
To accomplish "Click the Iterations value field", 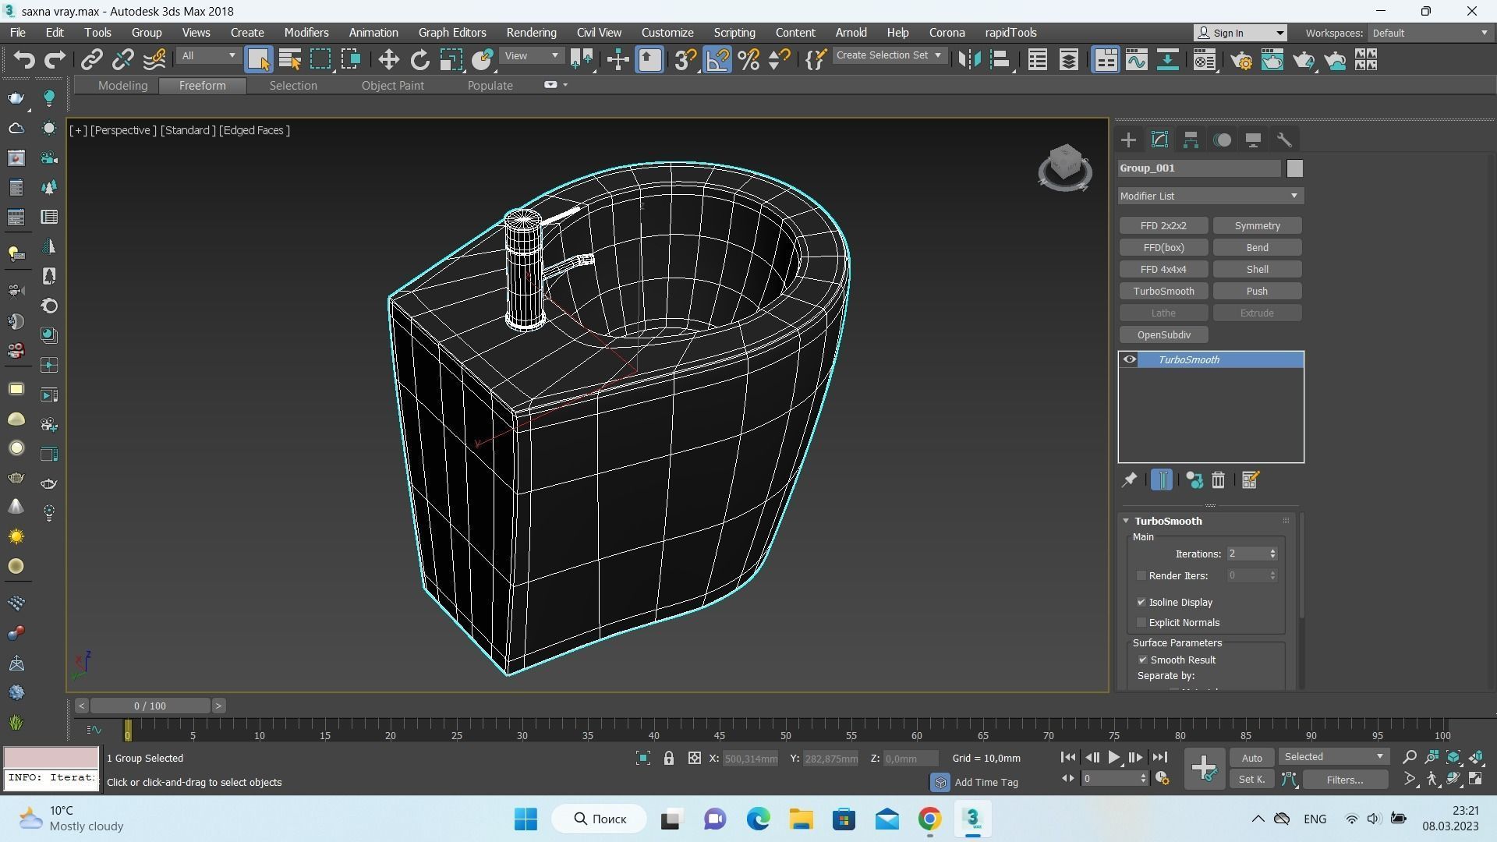I will (1247, 554).
